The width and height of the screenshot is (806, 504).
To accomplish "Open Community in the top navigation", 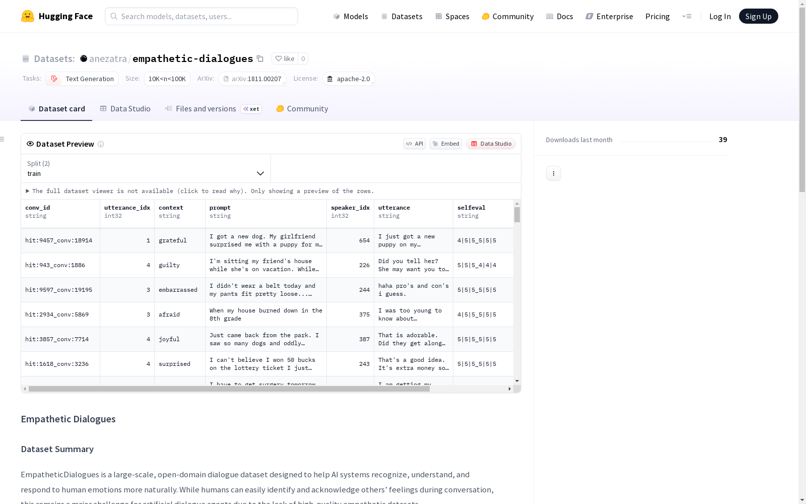I will pyautogui.click(x=508, y=16).
